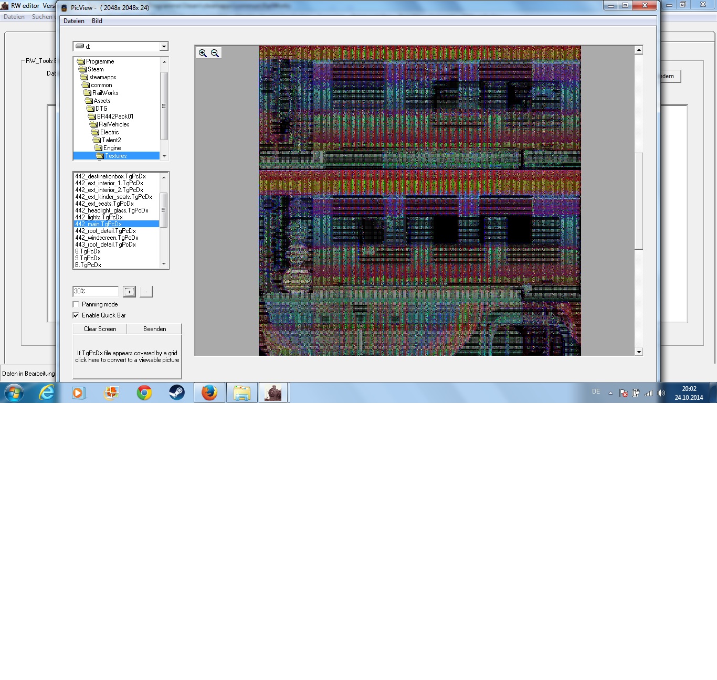Click the 30% zoom input field
This screenshot has height=680, width=717.
(96, 291)
